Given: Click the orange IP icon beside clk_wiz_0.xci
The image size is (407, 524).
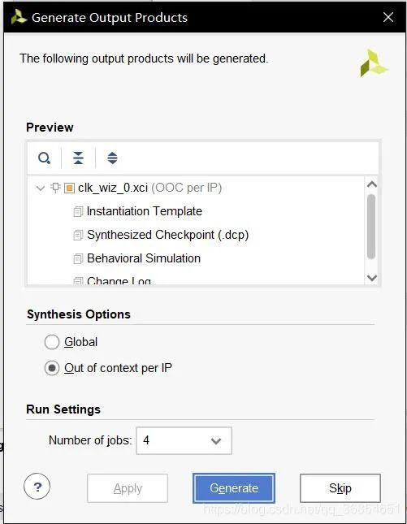Looking at the screenshot, I should click(69, 188).
